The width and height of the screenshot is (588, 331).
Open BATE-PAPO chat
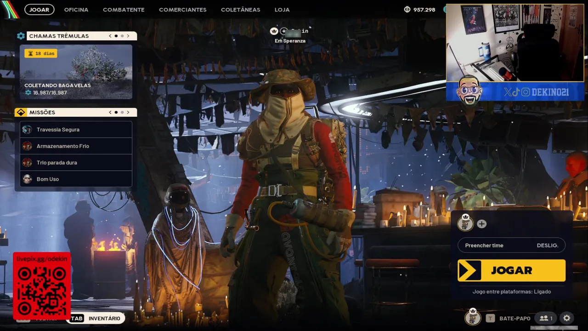click(x=514, y=318)
